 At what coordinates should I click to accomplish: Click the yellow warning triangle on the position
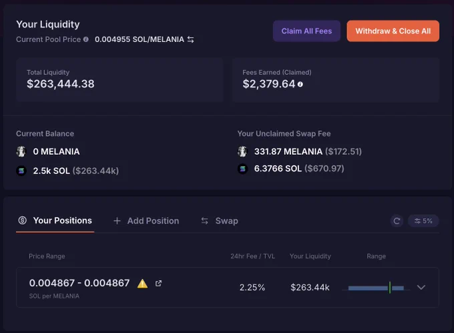tap(142, 283)
